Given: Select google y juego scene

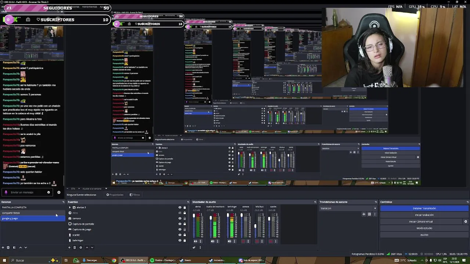Looking at the screenshot, I should [32, 219].
